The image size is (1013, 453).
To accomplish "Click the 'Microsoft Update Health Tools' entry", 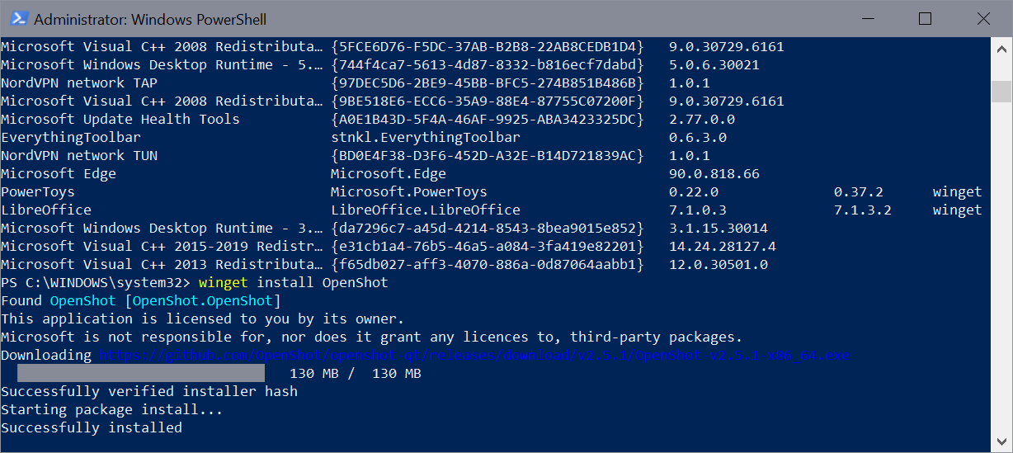I will coord(120,120).
